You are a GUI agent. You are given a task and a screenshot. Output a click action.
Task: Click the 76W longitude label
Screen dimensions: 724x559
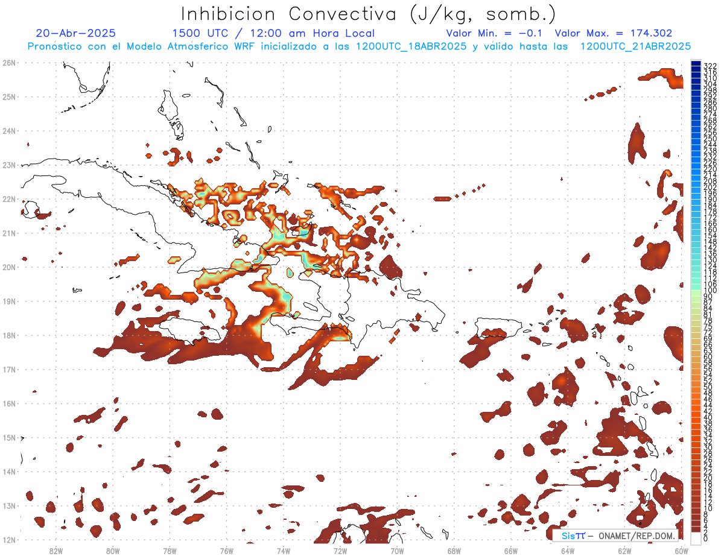[226, 551]
